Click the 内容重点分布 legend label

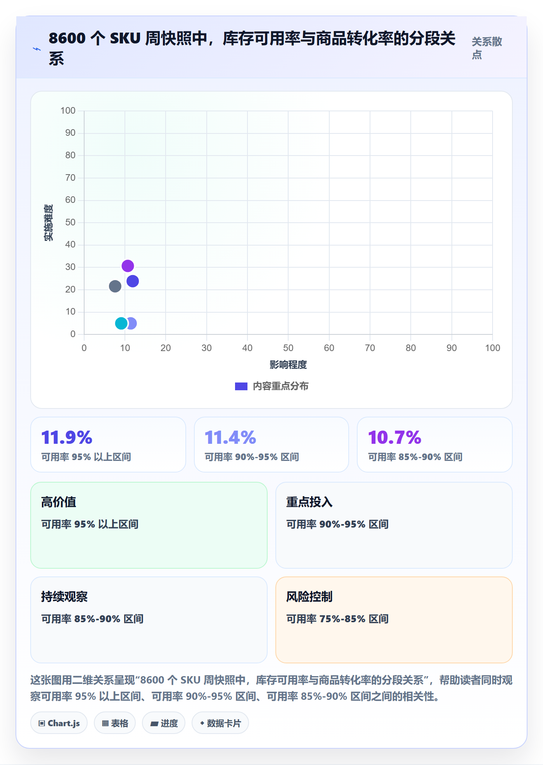280,386
